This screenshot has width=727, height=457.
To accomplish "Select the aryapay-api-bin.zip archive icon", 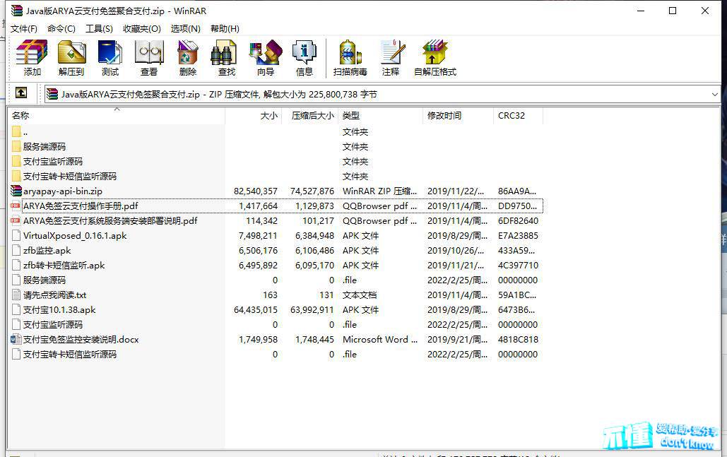I will [x=16, y=191].
